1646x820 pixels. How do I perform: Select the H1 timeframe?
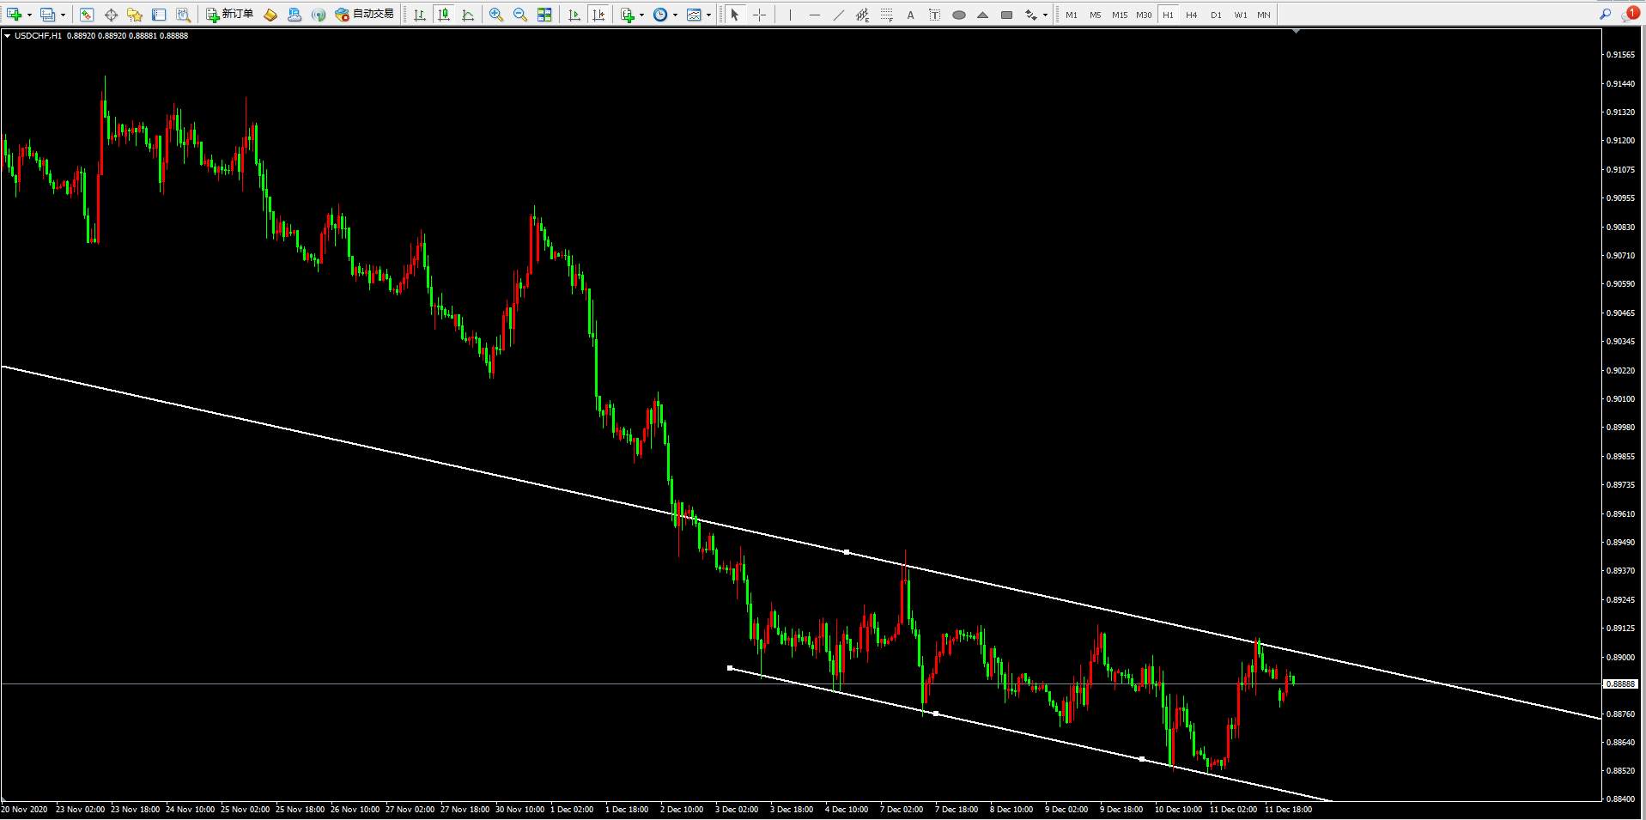tap(1168, 15)
